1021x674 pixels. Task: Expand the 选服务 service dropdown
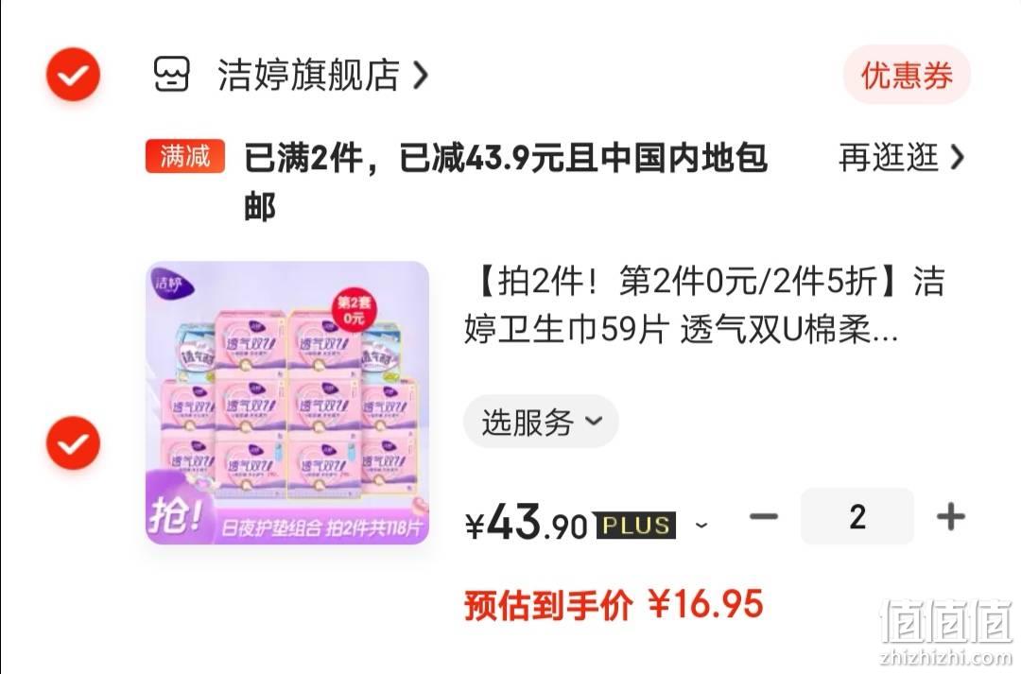pos(541,422)
